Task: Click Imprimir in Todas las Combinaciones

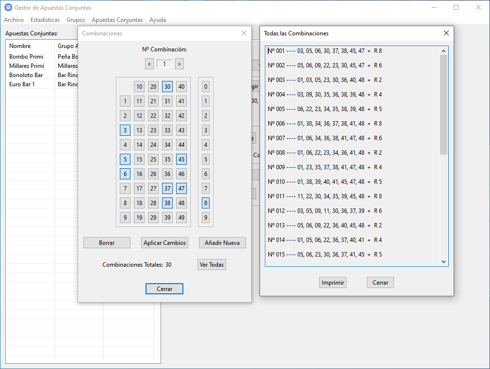Action: click(333, 283)
